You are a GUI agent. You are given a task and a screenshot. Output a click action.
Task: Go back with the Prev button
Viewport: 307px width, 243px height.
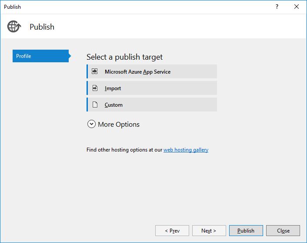[x=172, y=231]
